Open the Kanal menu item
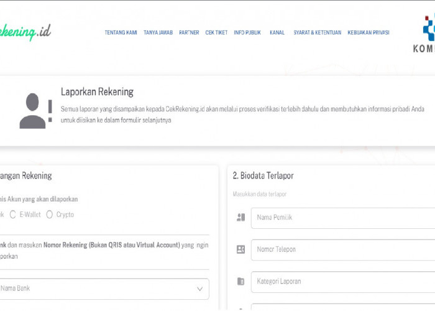This screenshot has width=435, height=311. pyautogui.click(x=277, y=32)
